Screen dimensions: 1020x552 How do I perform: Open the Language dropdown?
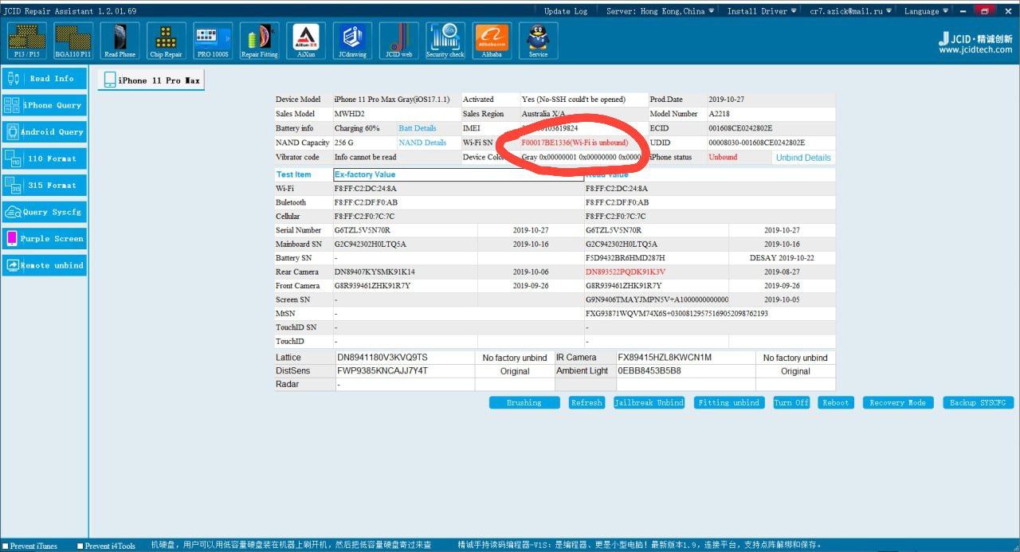pyautogui.click(x=926, y=11)
